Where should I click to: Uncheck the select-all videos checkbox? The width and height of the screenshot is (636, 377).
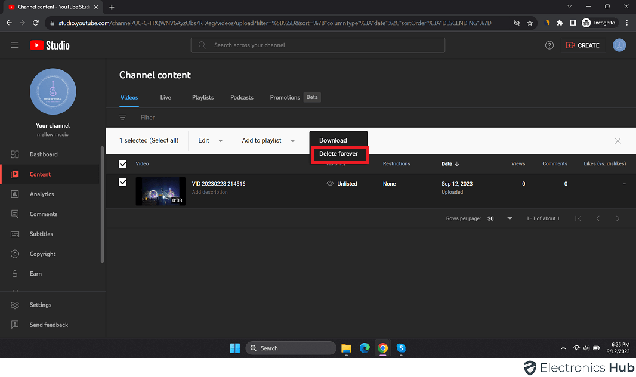[x=122, y=163]
